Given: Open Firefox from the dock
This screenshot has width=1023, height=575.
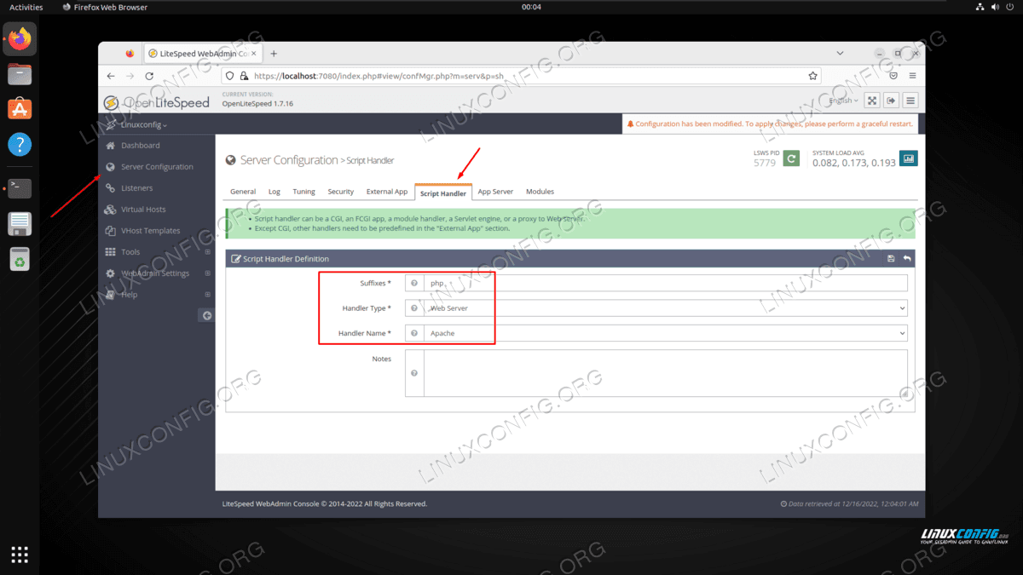Looking at the screenshot, I should 20,39.
